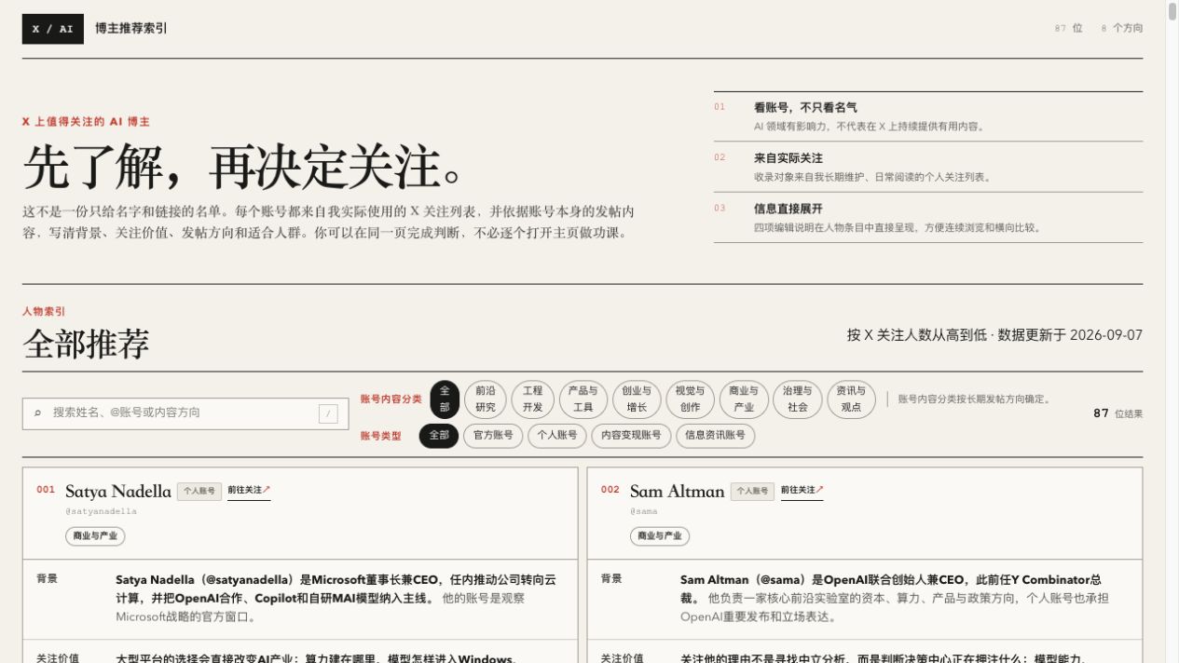Click 个人账号 badge on Sam Altman card
Screen dimensions: 1179x663
pos(752,492)
